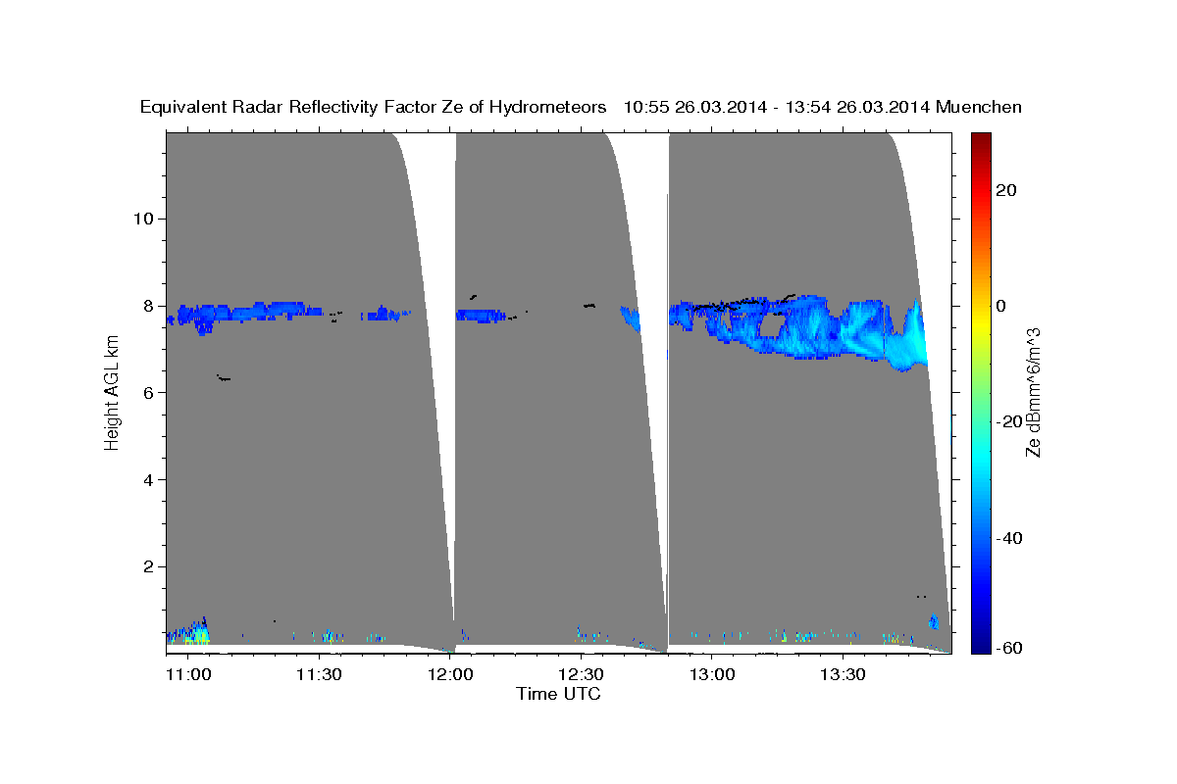Click the dark blue bottom of colorbar

[979, 644]
